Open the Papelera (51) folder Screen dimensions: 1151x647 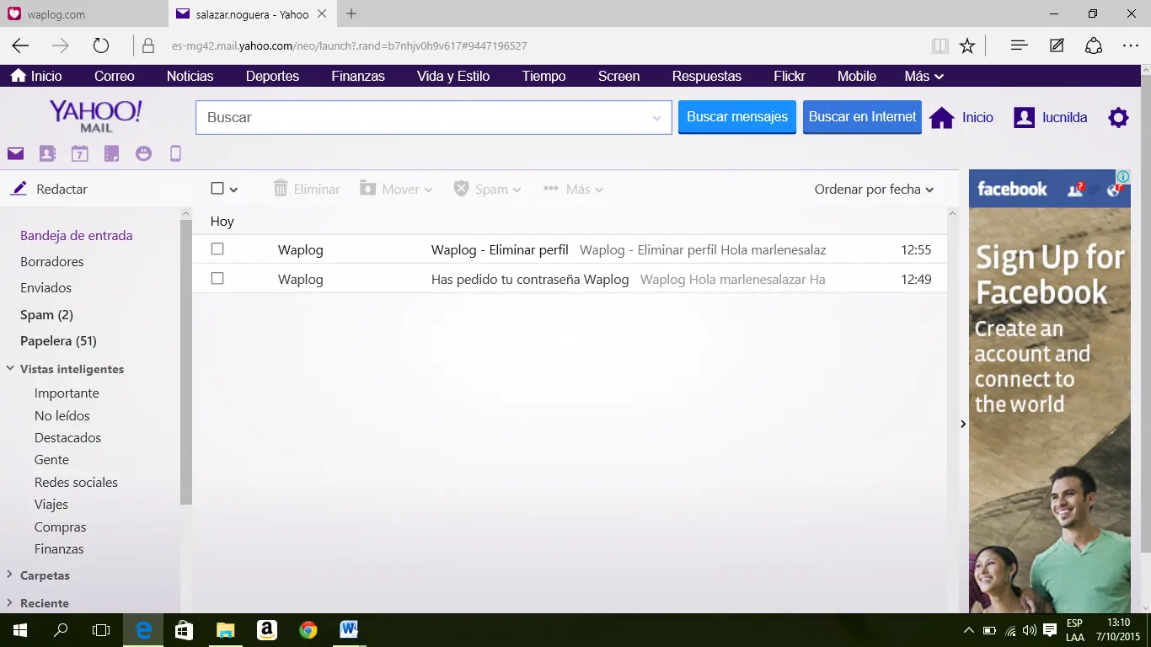[x=58, y=340]
